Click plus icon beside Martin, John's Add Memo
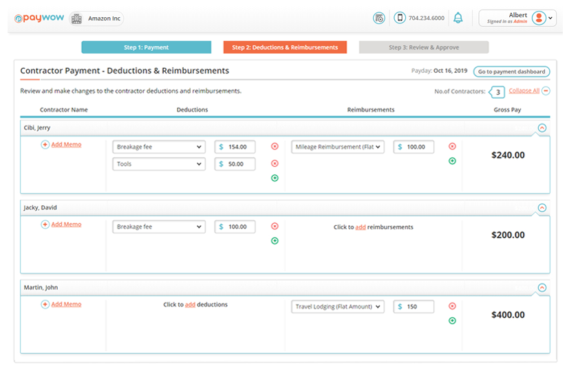The image size is (569, 370). (45, 305)
